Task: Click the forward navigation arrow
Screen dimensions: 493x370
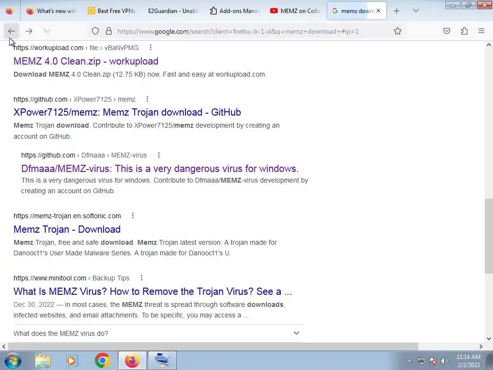Action: point(29,31)
